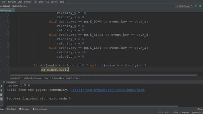
Task: Click fold end marker beside velocity_x = 0 under K_DOWN
Action: pyautogui.click(x=9, y=30)
